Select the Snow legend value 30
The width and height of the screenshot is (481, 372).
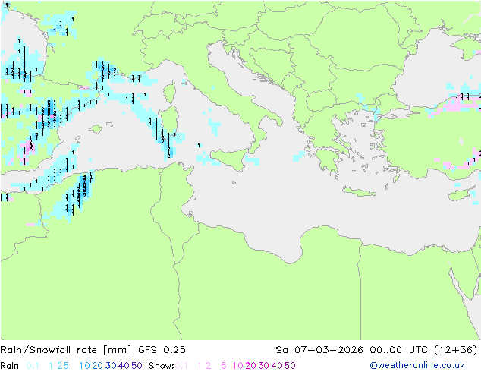[x=264, y=366]
